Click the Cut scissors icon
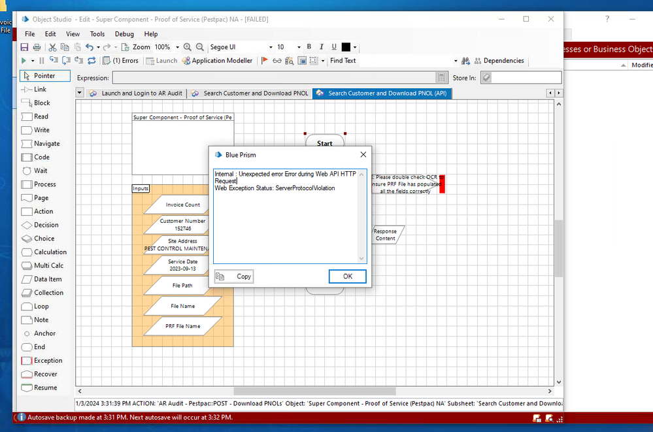The image size is (653, 432). [x=53, y=47]
